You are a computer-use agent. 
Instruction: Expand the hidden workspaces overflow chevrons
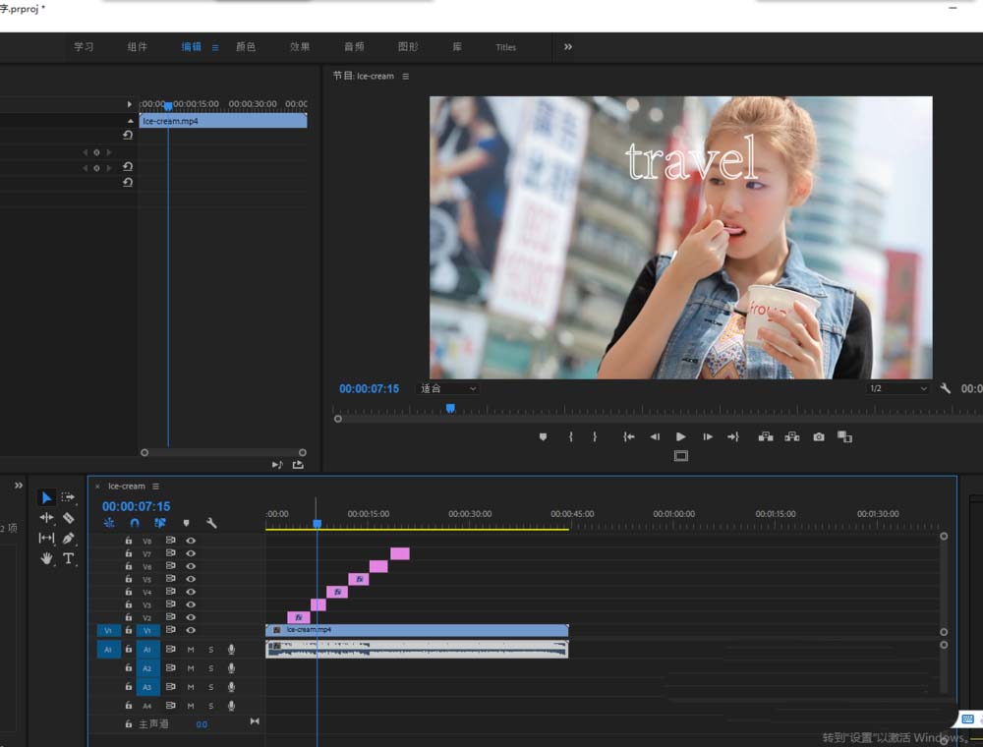click(x=568, y=46)
